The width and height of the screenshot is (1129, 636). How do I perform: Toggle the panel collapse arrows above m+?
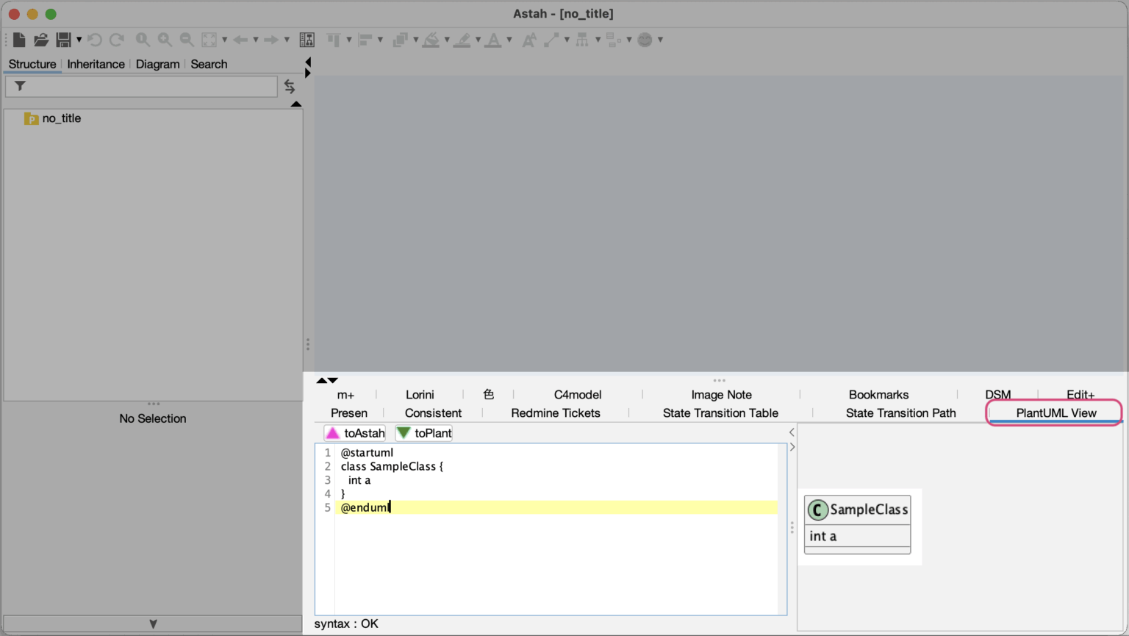tap(328, 380)
